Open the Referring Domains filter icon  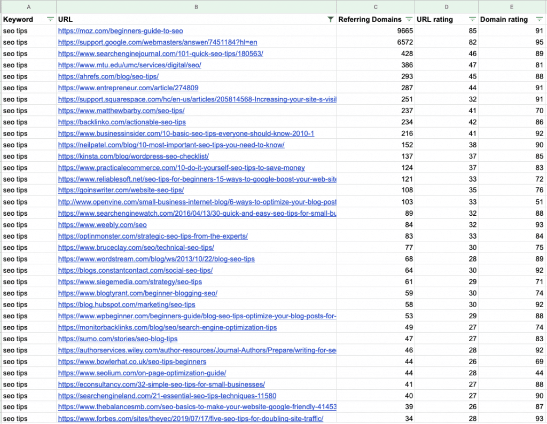pyautogui.click(x=409, y=20)
